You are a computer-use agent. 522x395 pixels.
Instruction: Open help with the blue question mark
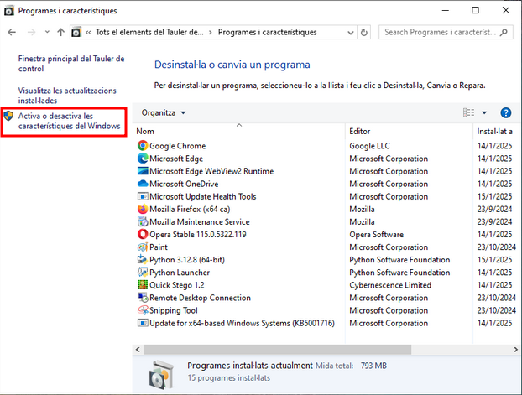(x=505, y=112)
